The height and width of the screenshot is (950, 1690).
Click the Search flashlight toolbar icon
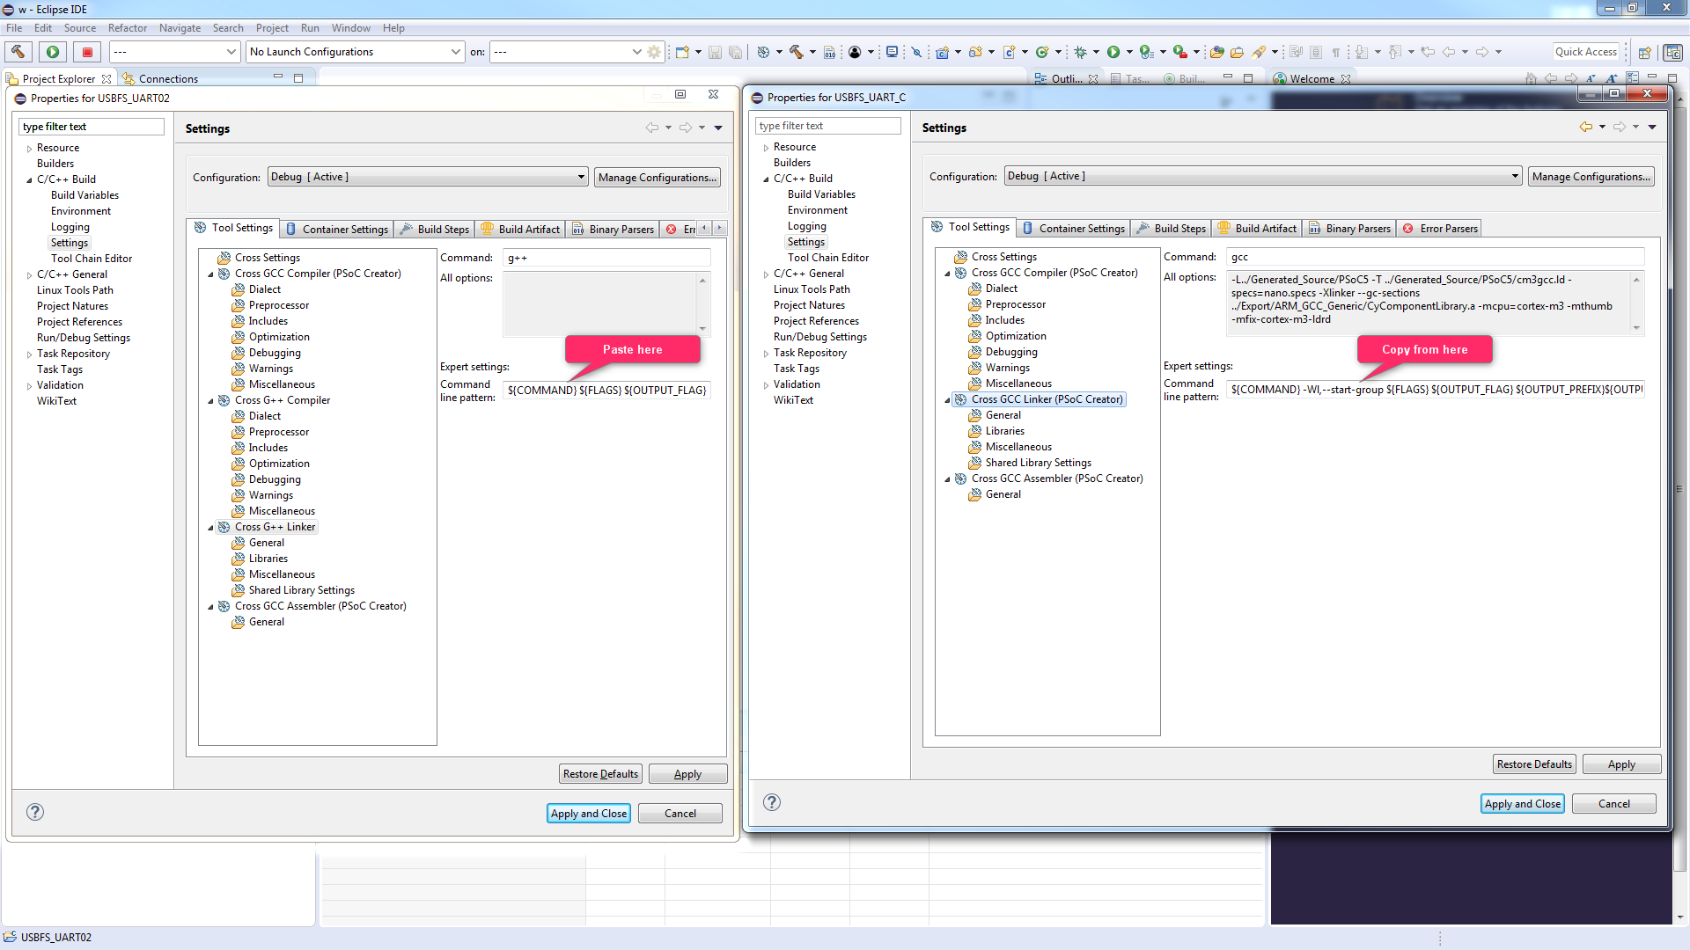pyautogui.click(x=1260, y=52)
